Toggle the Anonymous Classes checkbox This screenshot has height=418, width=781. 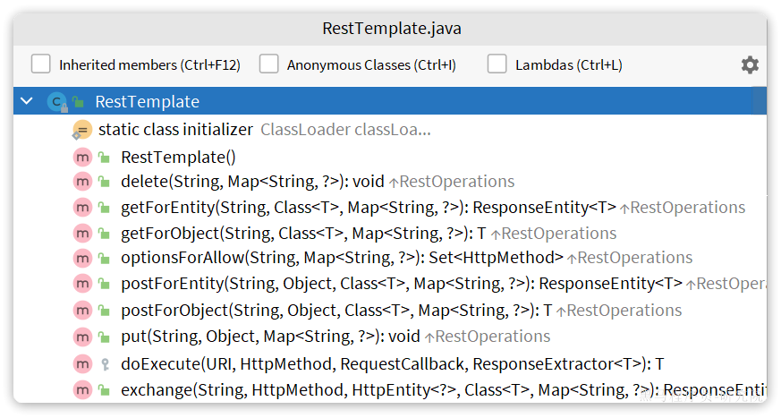click(269, 64)
